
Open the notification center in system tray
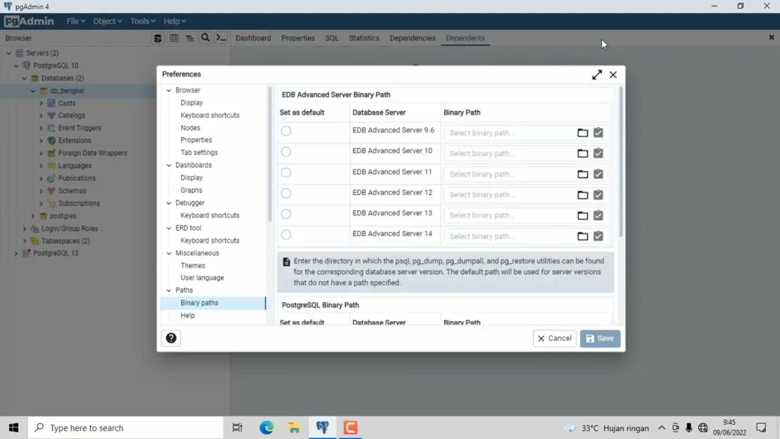pyautogui.click(x=761, y=428)
